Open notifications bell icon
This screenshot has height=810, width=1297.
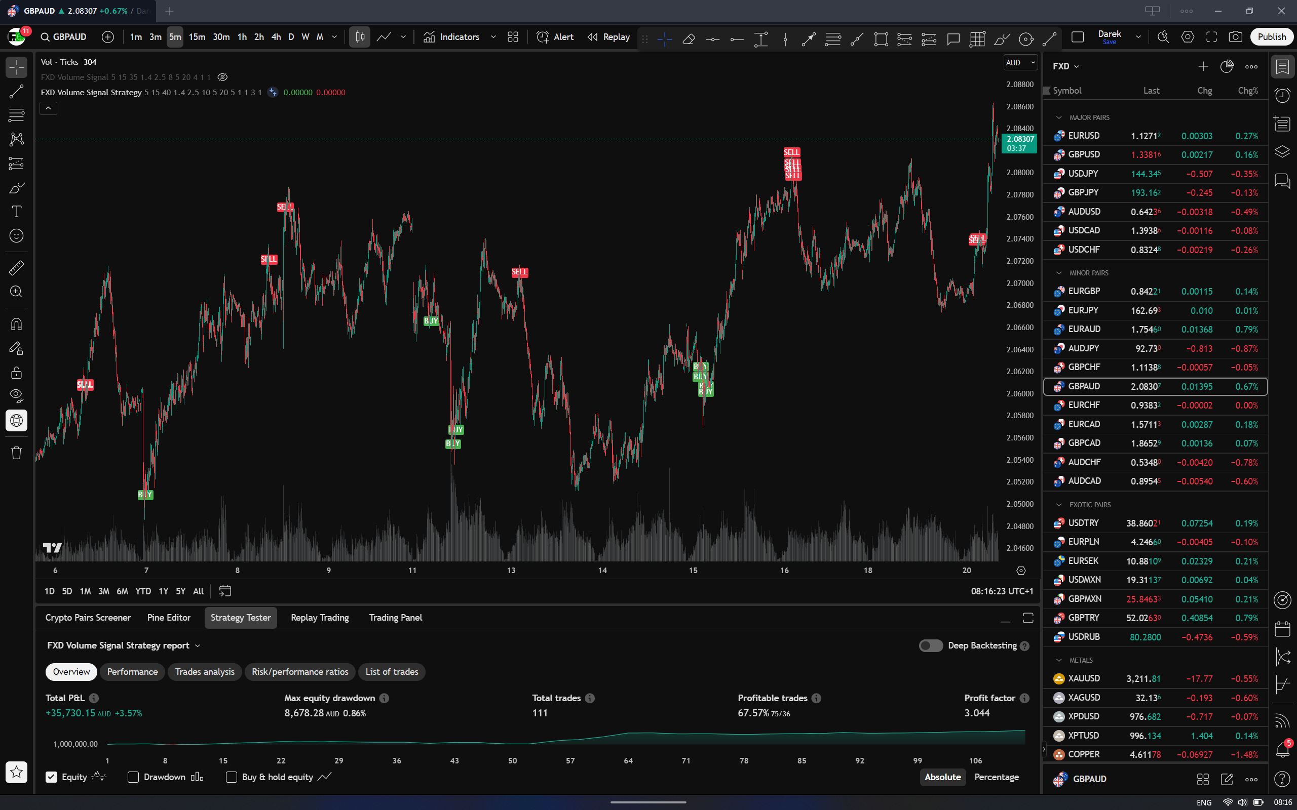[1282, 749]
